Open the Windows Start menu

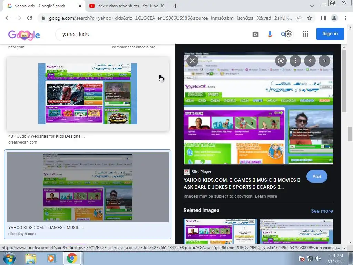(x=9, y=258)
